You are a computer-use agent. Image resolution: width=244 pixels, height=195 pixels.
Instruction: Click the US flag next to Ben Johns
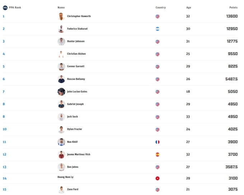(x=158, y=167)
